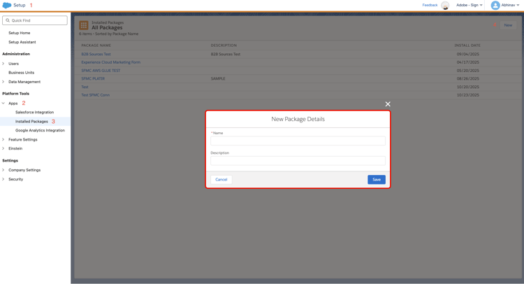Image resolution: width=524 pixels, height=284 pixels.
Task: Click the Save button
Action: tap(377, 180)
